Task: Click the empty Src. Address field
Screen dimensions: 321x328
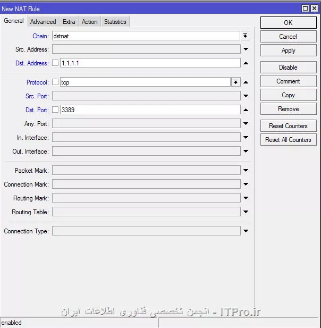Action: coord(146,49)
